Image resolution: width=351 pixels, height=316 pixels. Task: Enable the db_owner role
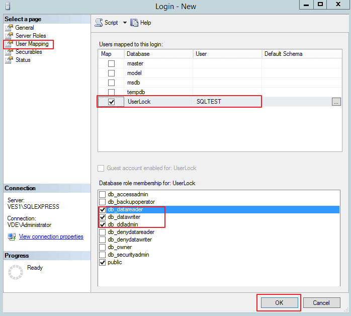(x=102, y=247)
